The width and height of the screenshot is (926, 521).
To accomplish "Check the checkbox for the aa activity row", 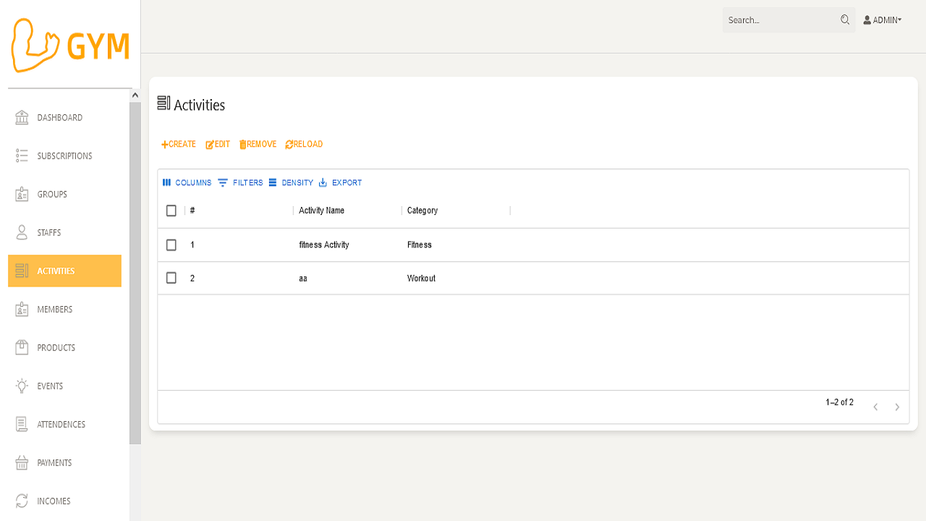I will 171,277.
